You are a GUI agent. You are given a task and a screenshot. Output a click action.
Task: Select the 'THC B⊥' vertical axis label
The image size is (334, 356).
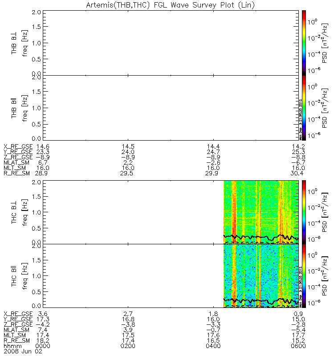14,212
